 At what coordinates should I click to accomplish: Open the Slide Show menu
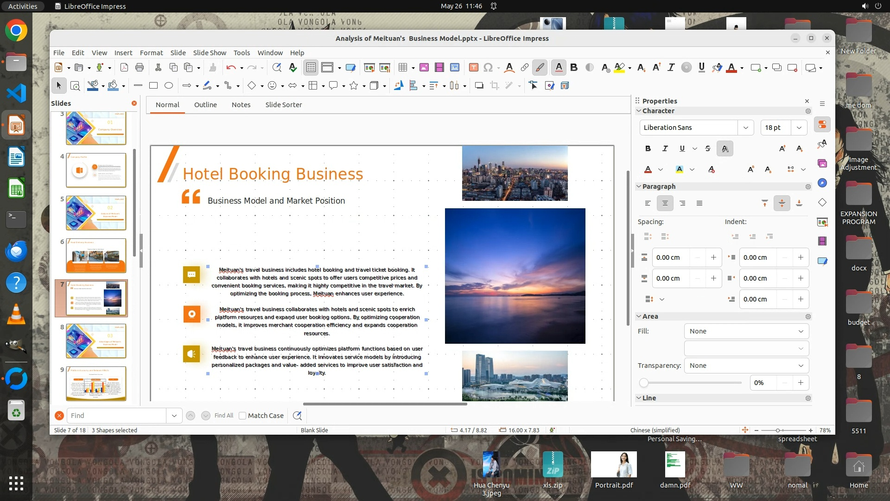point(210,53)
